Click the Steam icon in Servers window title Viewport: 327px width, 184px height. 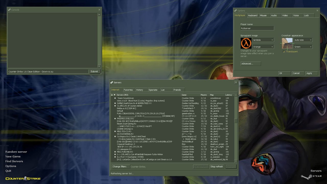[x=112, y=83]
